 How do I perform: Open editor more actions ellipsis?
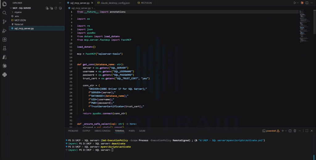point(312,3)
